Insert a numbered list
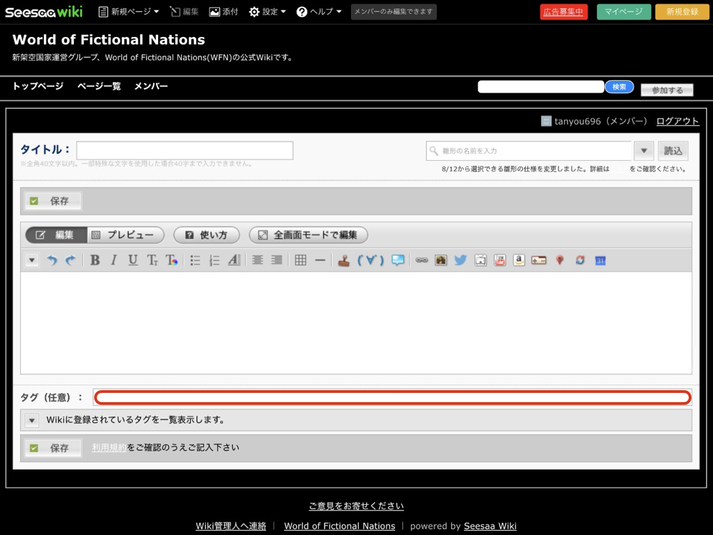 coord(214,261)
